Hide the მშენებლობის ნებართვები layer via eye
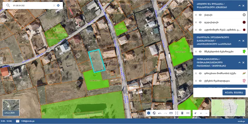This screenshot has width=248, height=124. coord(200,52)
